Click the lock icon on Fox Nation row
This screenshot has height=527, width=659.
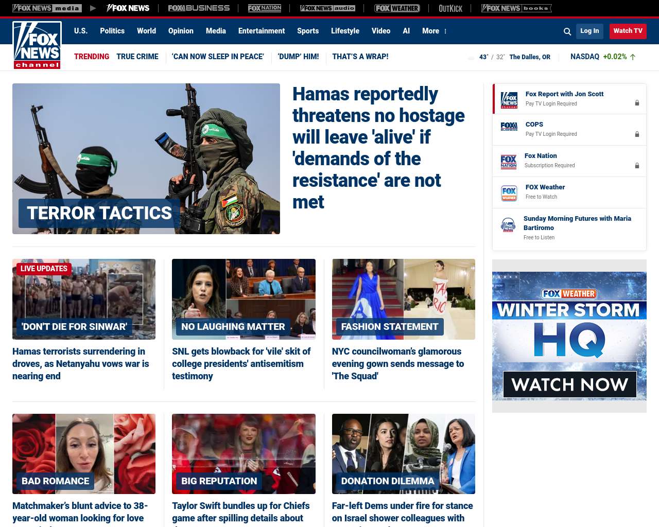[x=637, y=166]
